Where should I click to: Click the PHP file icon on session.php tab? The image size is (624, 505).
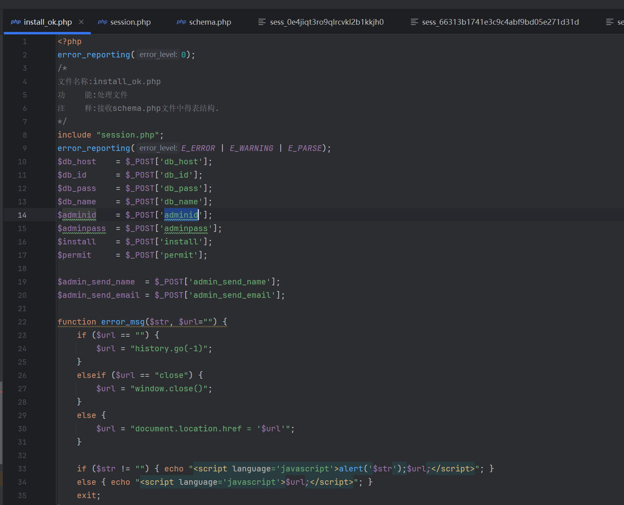(103, 22)
